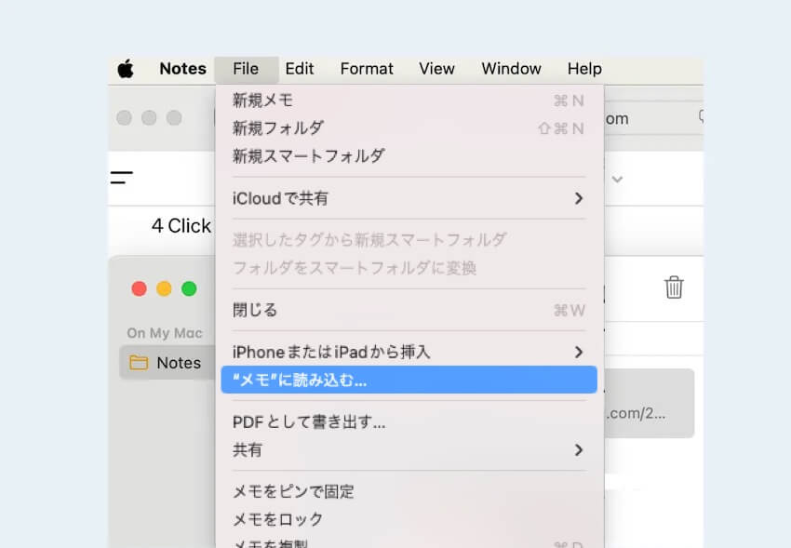Select the Notes folder in sidebar
The height and width of the screenshot is (548, 791).
168,363
